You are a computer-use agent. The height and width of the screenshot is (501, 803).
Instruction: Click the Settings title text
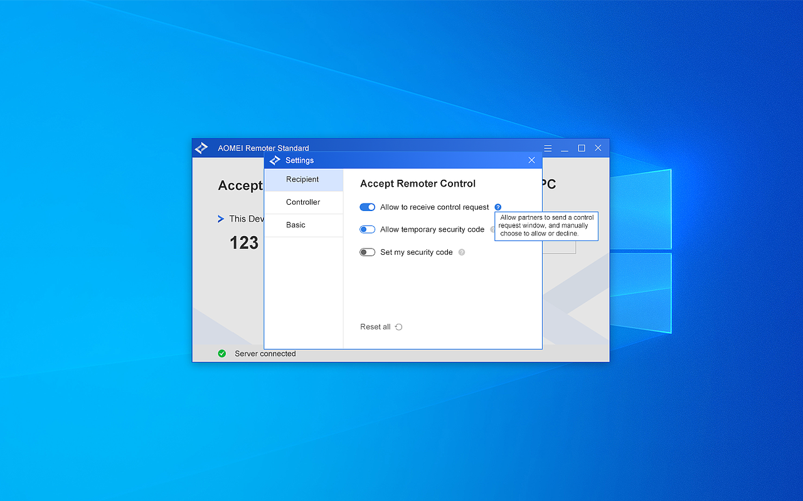pyautogui.click(x=300, y=160)
